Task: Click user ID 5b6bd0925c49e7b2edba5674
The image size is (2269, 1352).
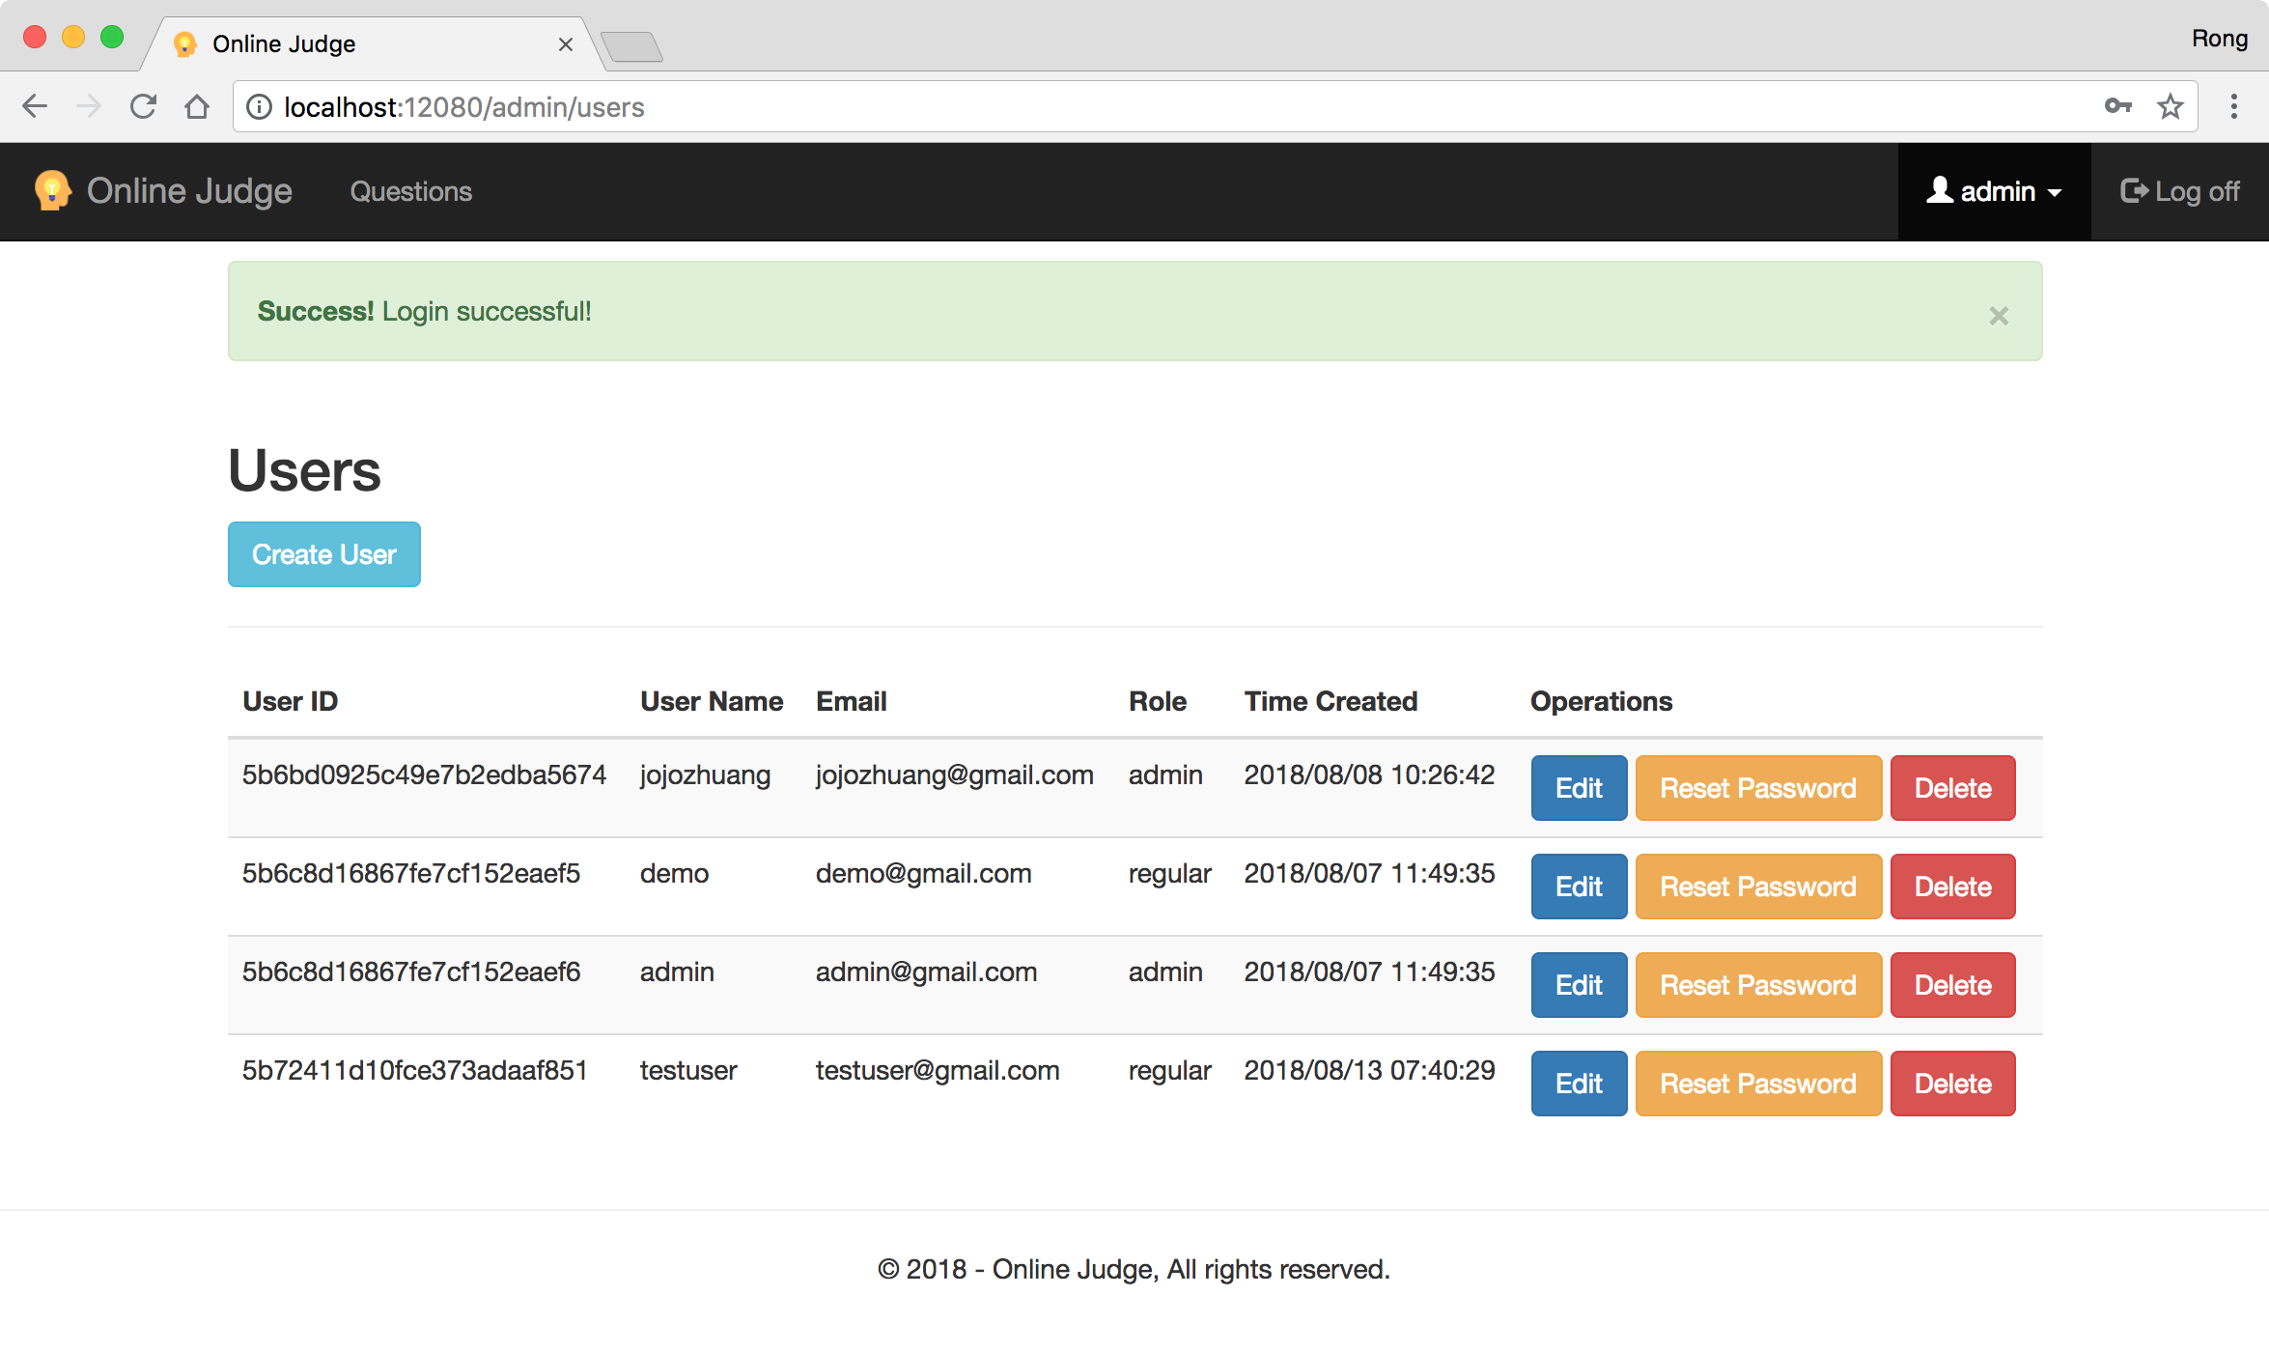Action: point(424,775)
